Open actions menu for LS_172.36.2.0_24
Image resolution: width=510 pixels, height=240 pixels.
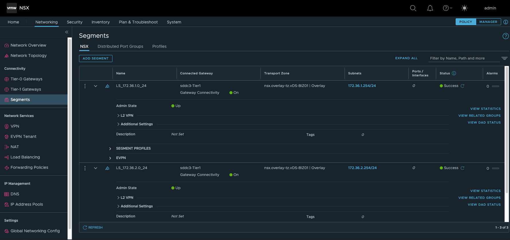[85, 168]
